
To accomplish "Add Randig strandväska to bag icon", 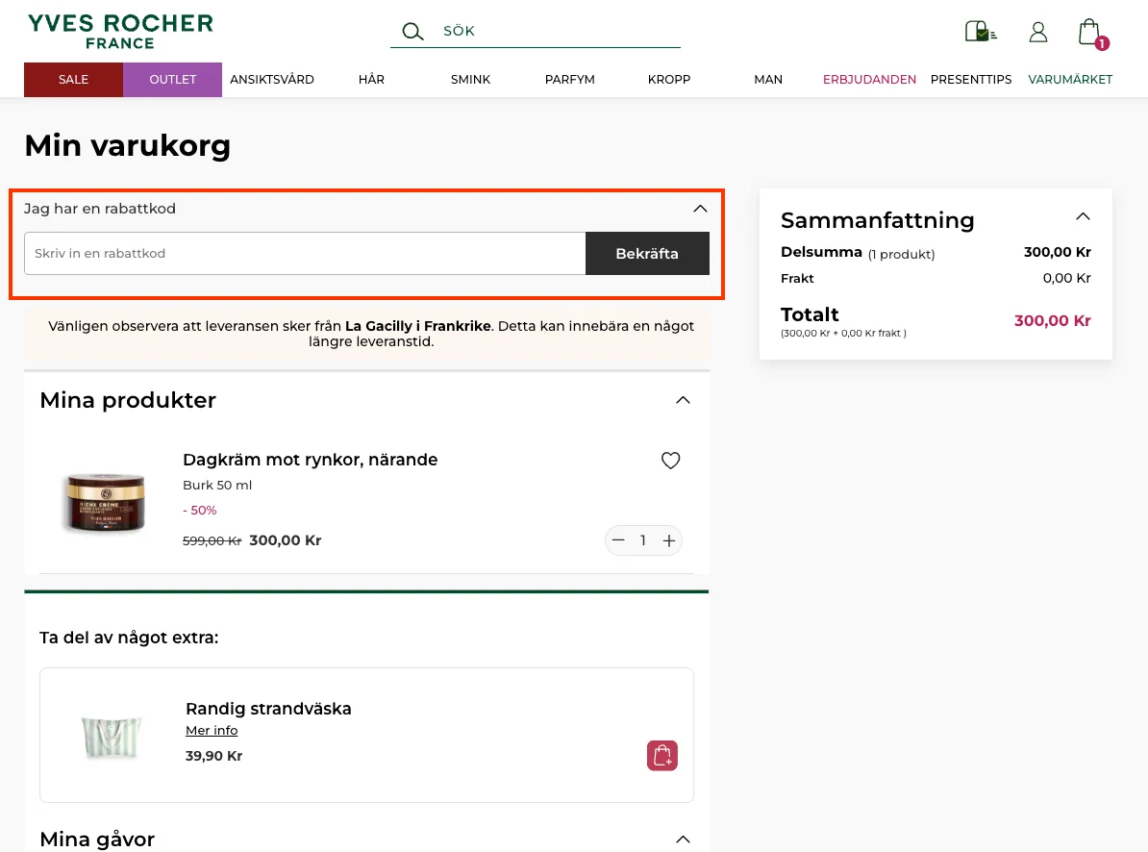I will tap(661, 756).
